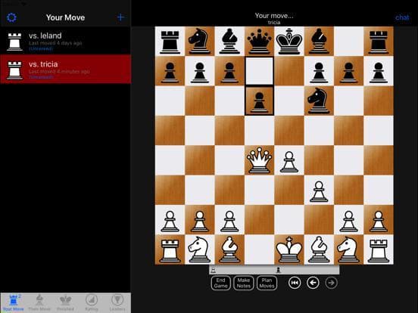
Task: Click the black knight on f6
Action: coord(319,101)
